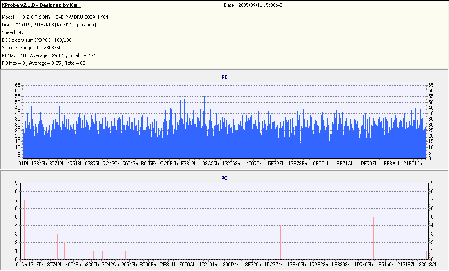The height and width of the screenshot is (271, 449).
Task: Select the PI Max= 68 statistics line
Action: (49, 55)
